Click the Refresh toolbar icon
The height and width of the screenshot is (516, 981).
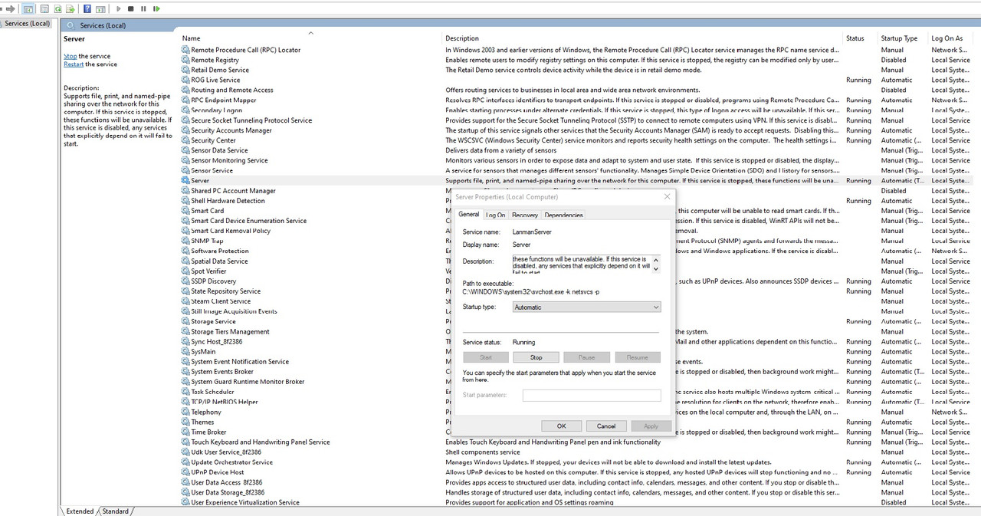point(57,8)
